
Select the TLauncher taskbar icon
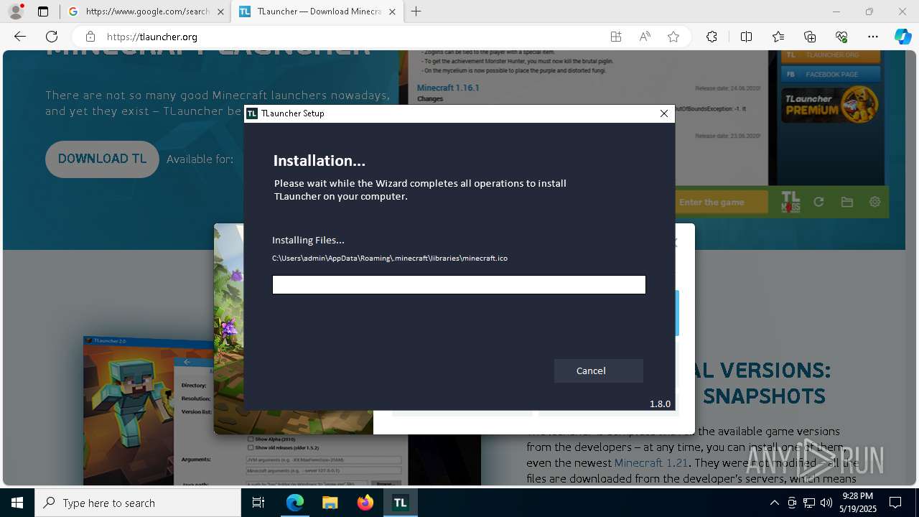(x=400, y=503)
